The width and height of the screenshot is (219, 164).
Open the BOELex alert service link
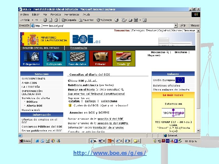32,102
